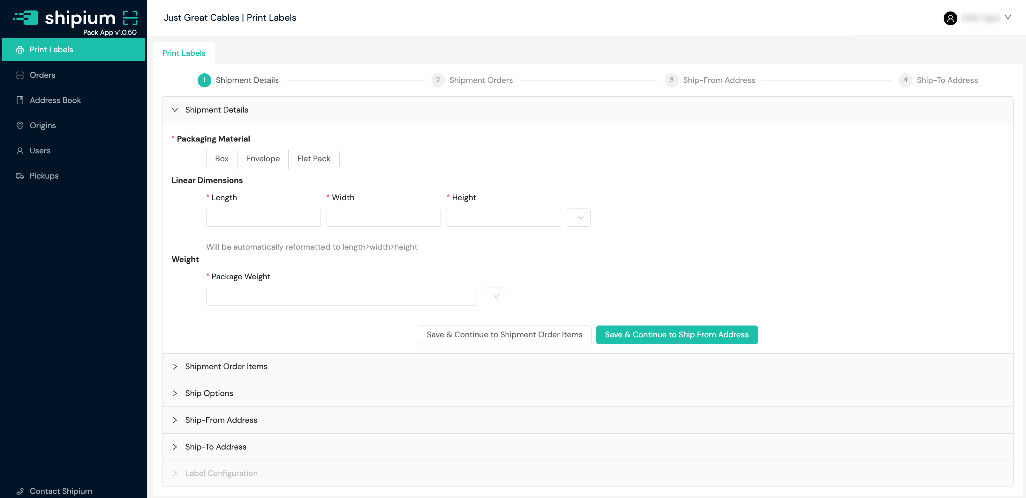Open Orders in the sidebar menu
Viewport: 1026px width, 498px height.
[x=74, y=75]
